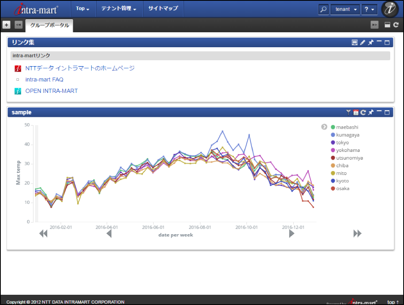The width and height of the screenshot is (404, 305).
Task: Open the help question-mark dropdown
Action: click(x=369, y=9)
